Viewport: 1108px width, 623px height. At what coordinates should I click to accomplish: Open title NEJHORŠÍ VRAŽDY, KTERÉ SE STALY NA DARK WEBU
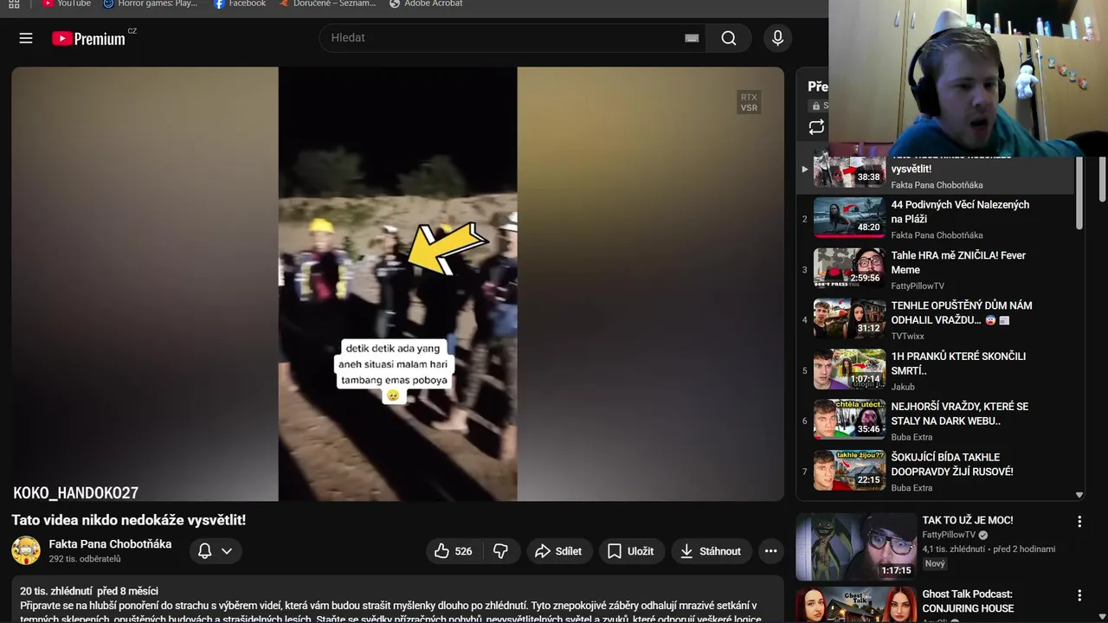(x=960, y=414)
